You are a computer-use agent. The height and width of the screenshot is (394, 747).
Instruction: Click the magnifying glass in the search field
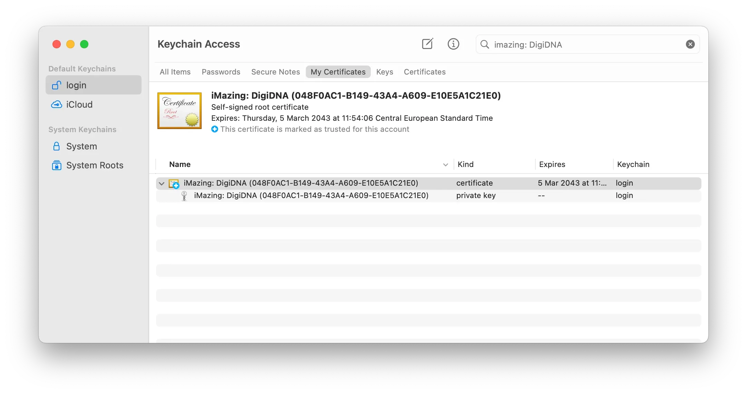point(485,45)
